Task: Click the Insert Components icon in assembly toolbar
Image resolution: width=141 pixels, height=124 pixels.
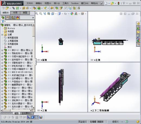Action: tap(7, 8)
